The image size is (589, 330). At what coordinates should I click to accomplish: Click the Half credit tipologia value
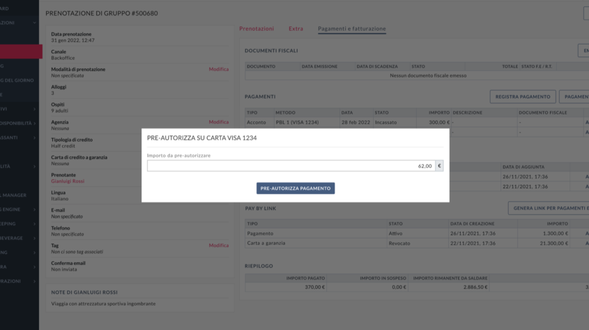coord(63,146)
